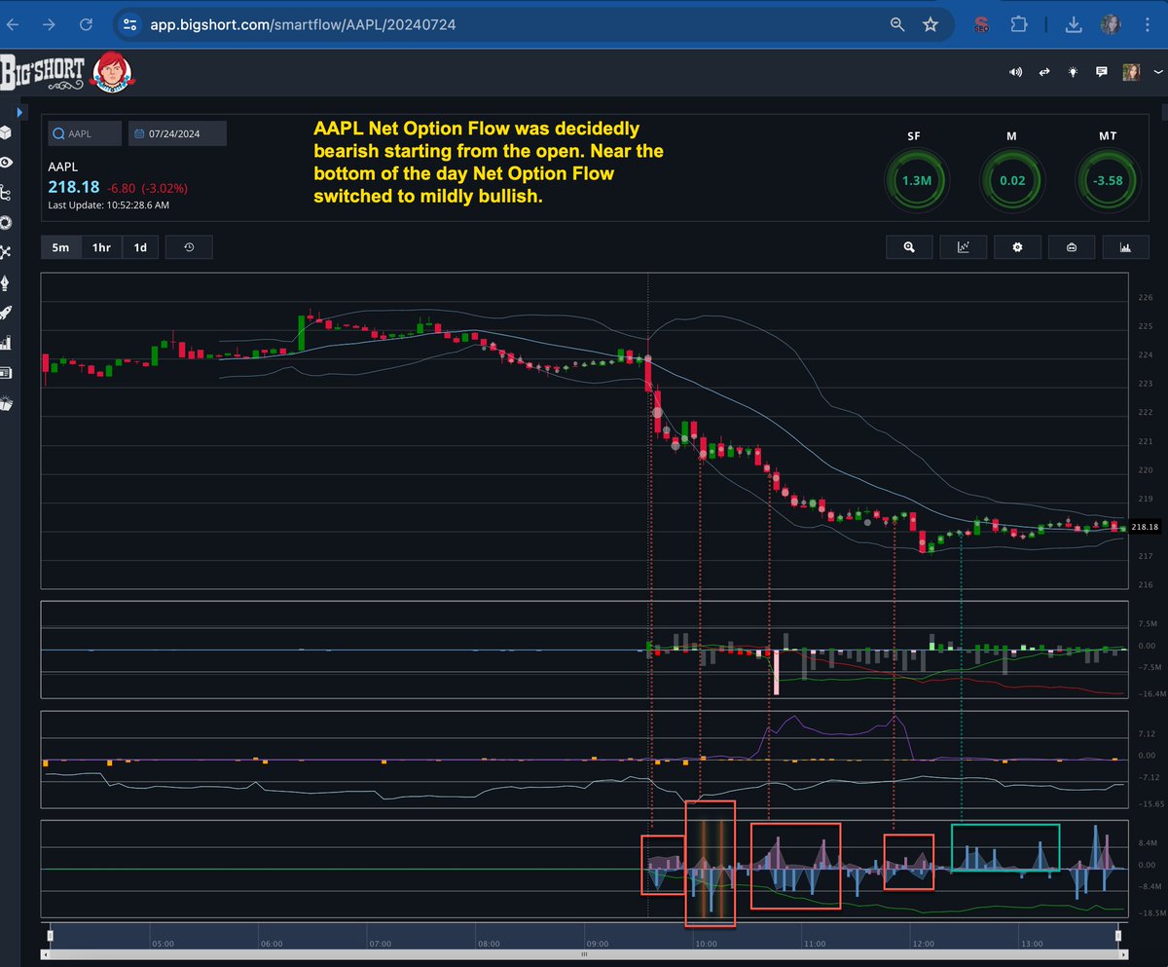Click the 12:00 label on the timeline
Image resolution: width=1168 pixels, height=967 pixels.
click(x=923, y=944)
